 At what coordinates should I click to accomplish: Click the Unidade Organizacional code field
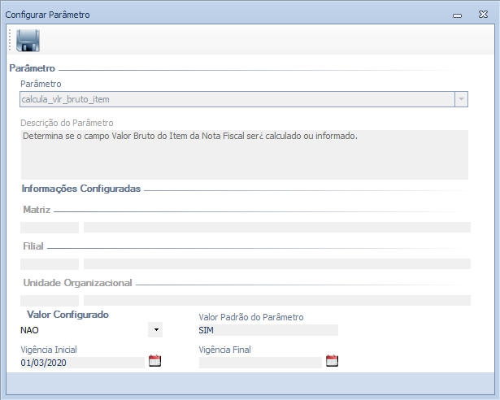[x=50, y=301]
